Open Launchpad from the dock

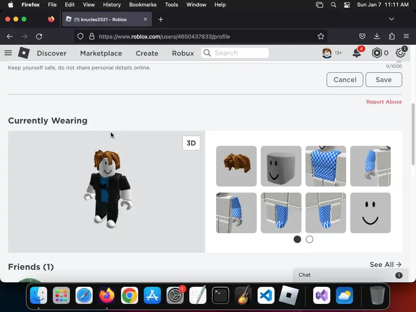point(61,295)
